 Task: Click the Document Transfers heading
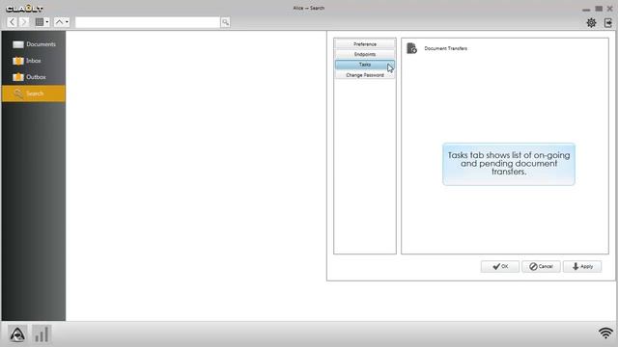446,48
